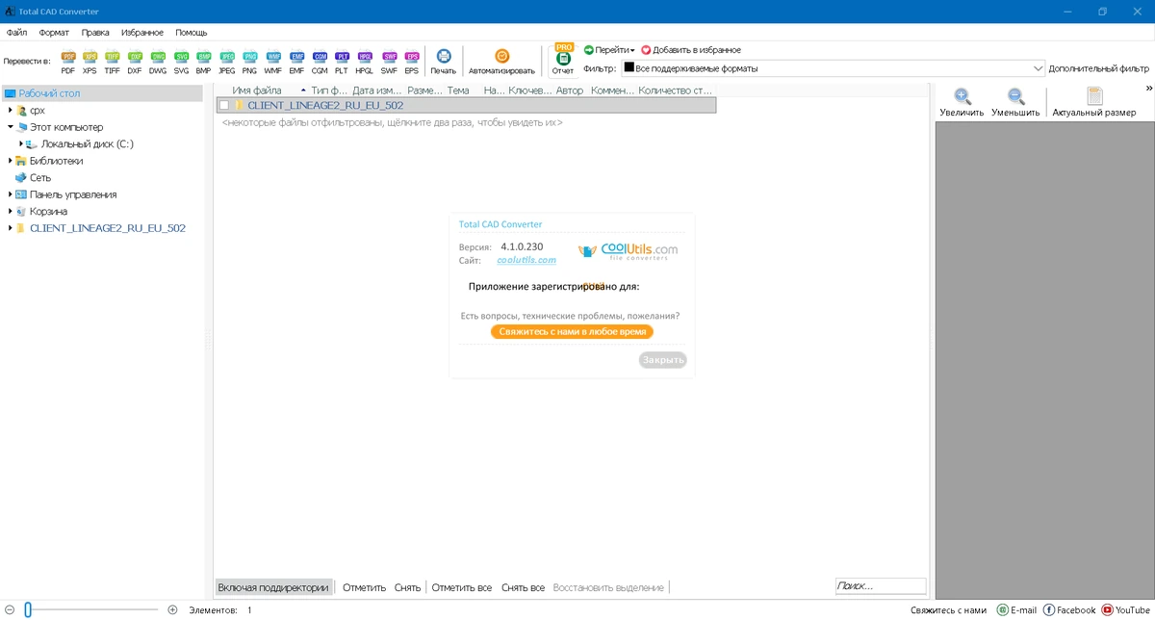The width and height of the screenshot is (1155, 620).
Task: Select WMF format icon
Action: coord(273,62)
